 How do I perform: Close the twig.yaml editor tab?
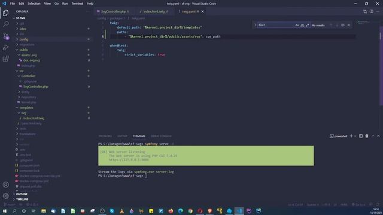pos(202,11)
